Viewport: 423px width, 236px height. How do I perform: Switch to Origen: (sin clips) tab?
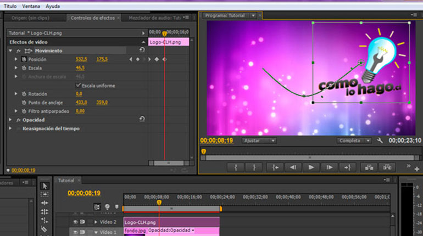[x=30, y=18]
